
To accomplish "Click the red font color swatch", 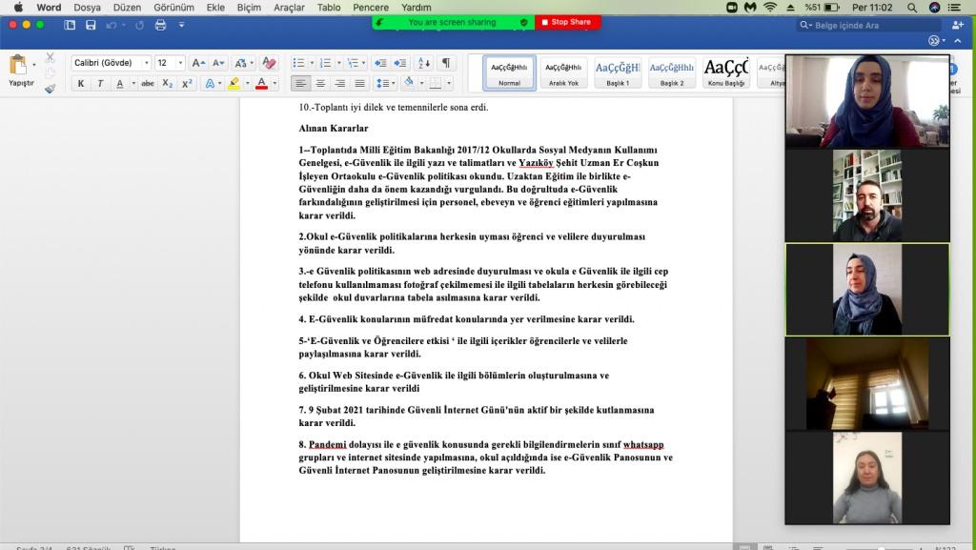I will (x=261, y=84).
